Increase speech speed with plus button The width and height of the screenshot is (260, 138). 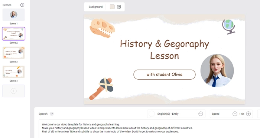click(x=248, y=114)
